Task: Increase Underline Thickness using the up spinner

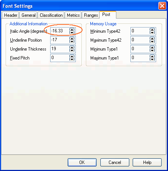Action: coord(72,47)
